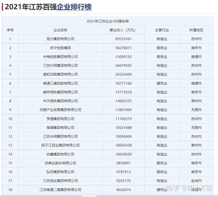Viewport: 218px width, 197px height.
Task: Click the revenue value 10039029
Action: 124,154
